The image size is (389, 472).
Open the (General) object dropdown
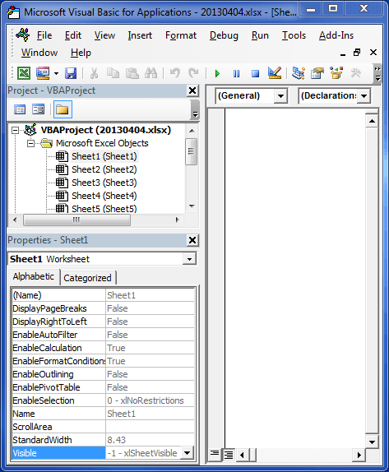[x=281, y=96]
